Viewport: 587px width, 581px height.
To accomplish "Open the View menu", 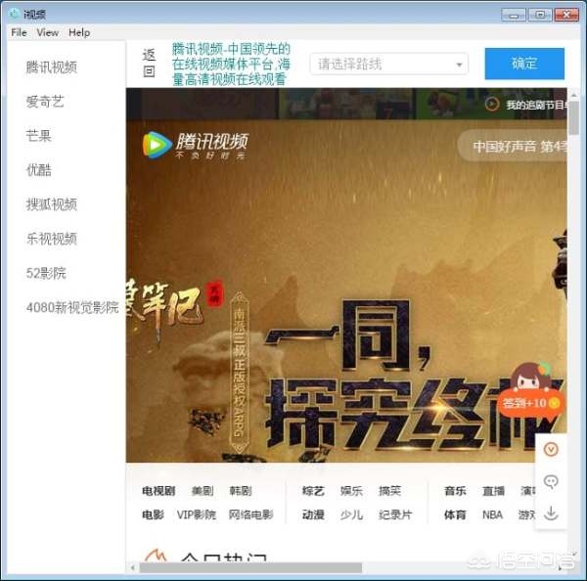I will [48, 32].
